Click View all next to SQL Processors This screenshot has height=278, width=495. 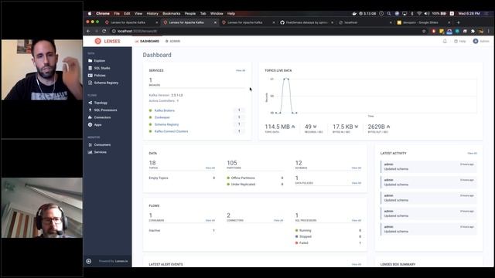[x=357, y=220]
